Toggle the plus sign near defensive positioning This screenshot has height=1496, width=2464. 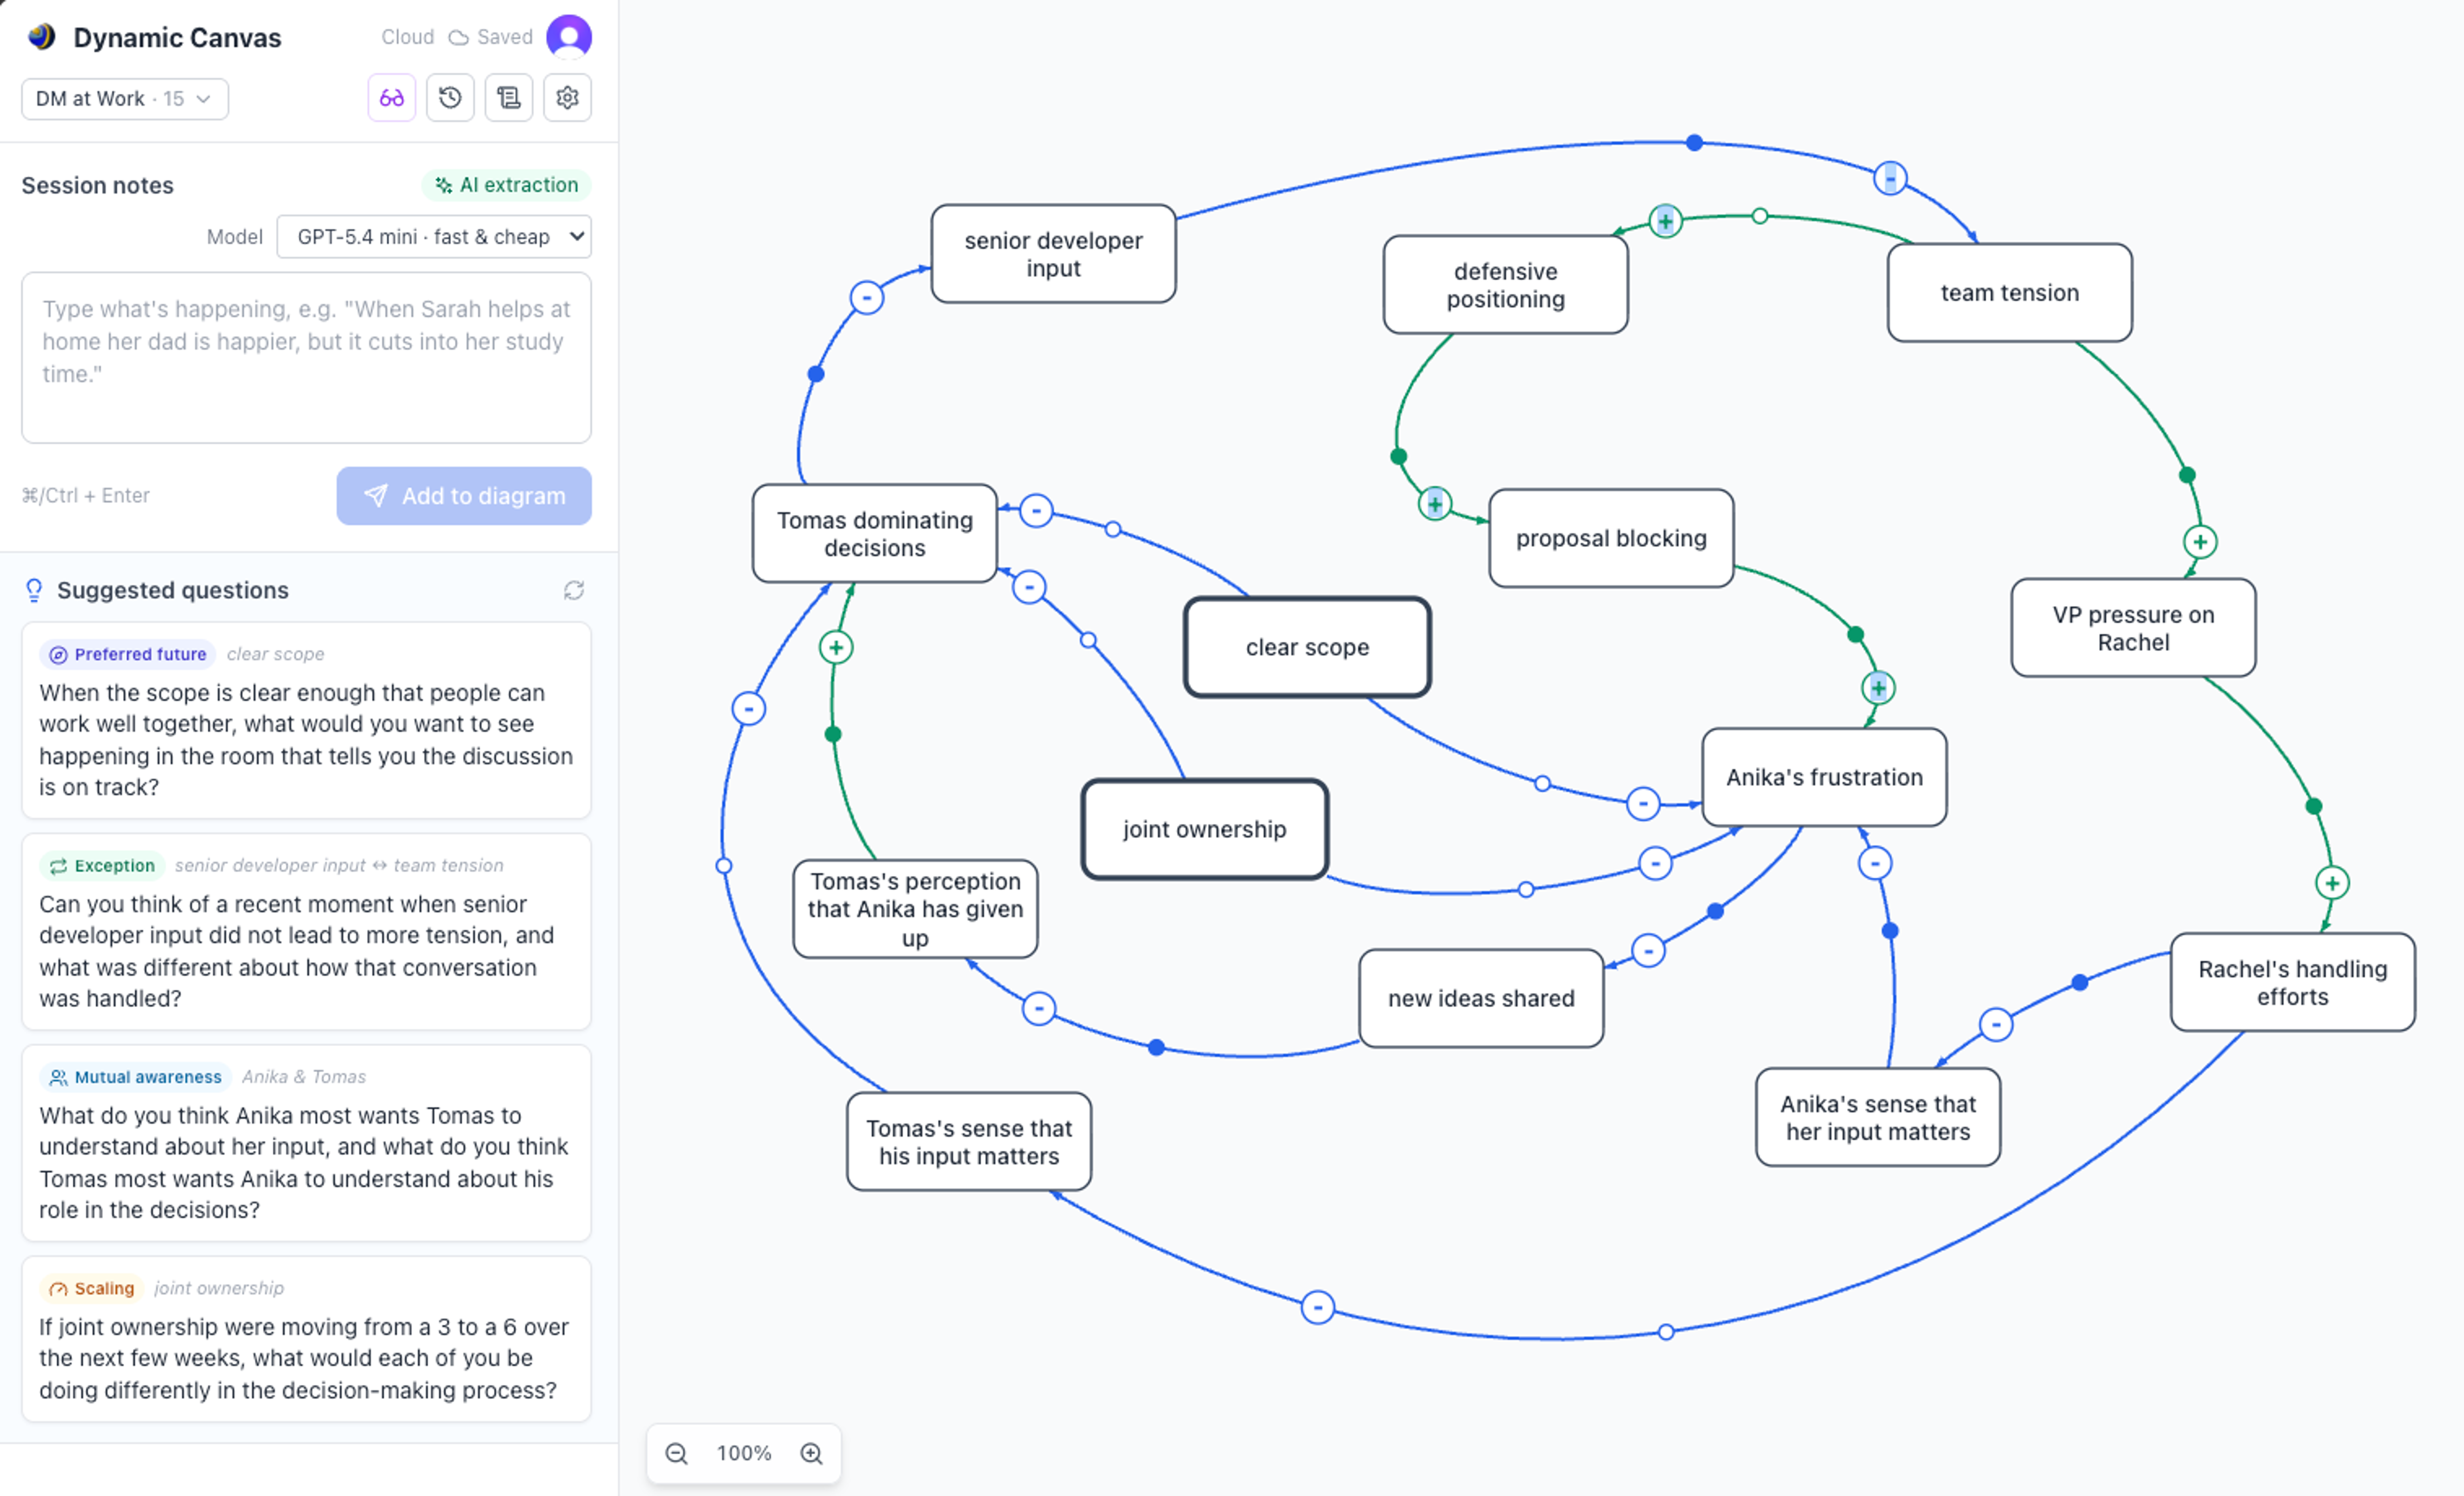pyautogui.click(x=1665, y=221)
